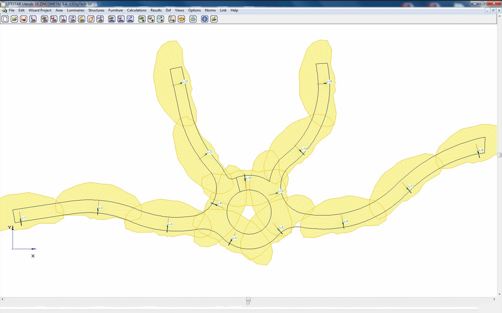Click the save floppy furniture icon
502x313 pixels.
point(121,19)
